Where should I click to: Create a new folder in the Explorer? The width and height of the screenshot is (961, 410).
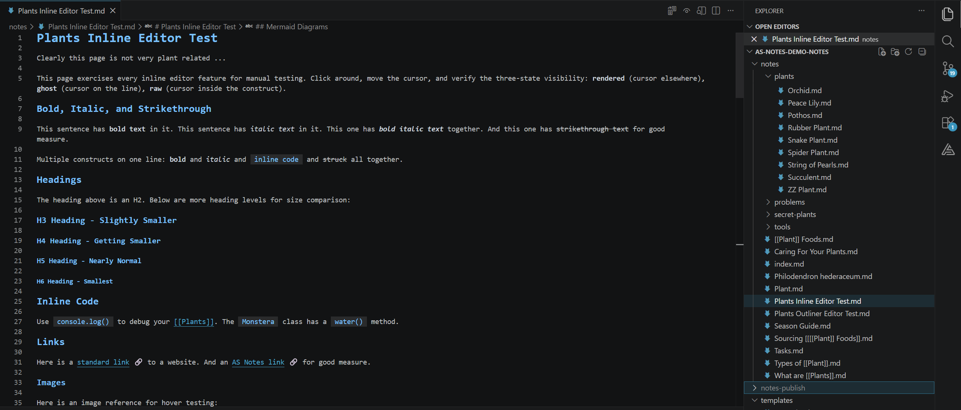click(895, 52)
